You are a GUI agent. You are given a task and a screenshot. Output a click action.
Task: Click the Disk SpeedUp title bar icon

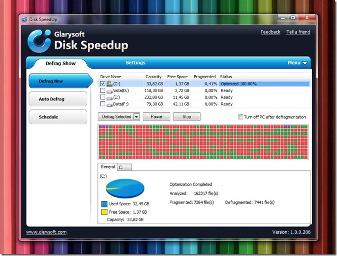click(x=24, y=20)
